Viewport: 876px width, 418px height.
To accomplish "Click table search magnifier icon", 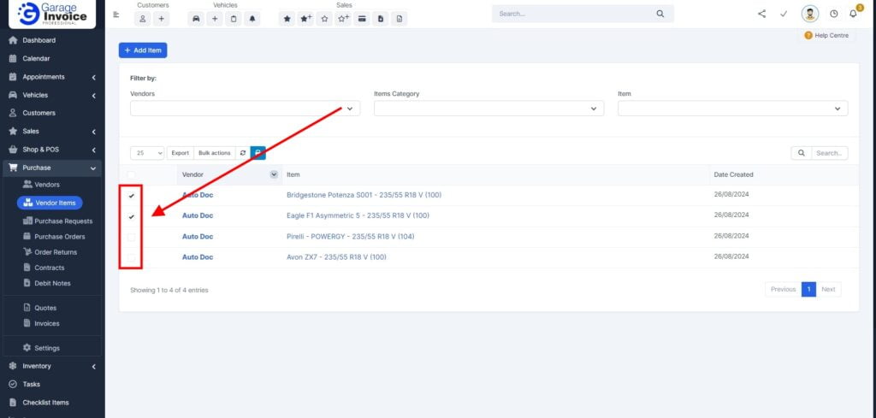I will point(801,153).
